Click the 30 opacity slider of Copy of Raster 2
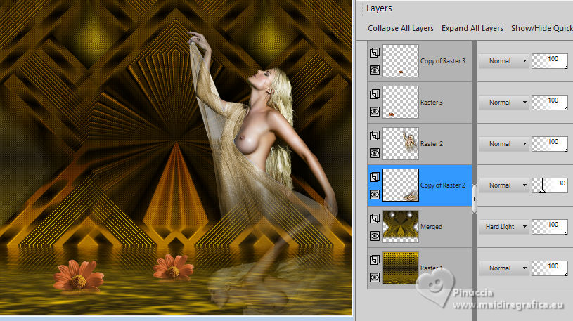Viewport: 573px width, 321px height. pos(550,185)
